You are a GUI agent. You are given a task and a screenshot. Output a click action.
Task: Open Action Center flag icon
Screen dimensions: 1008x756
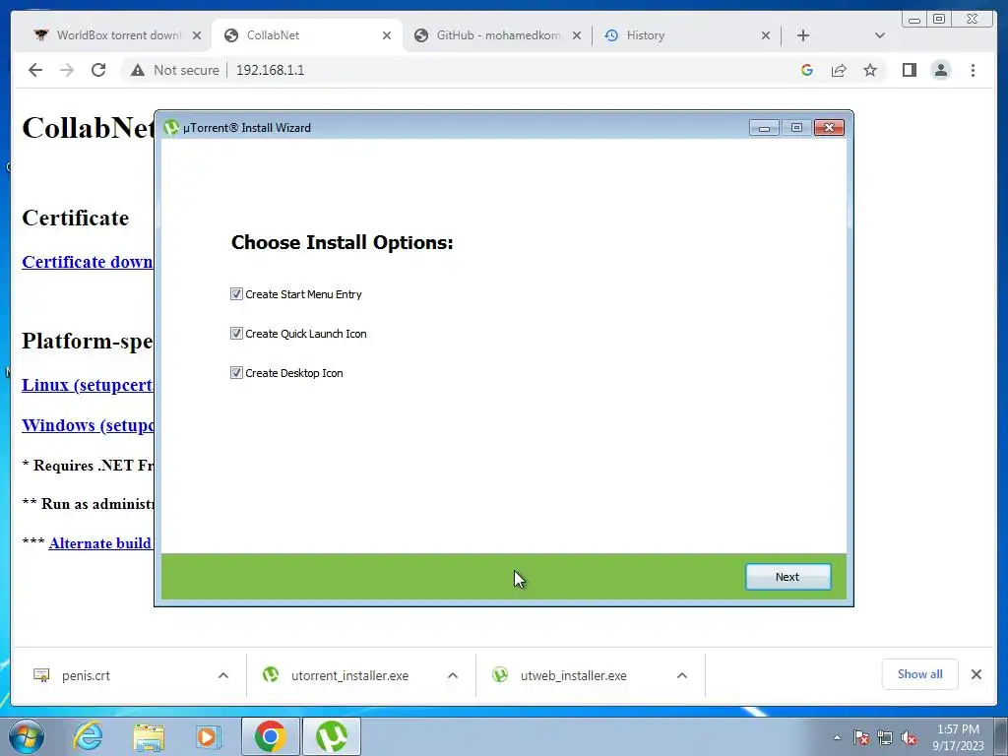tap(861, 737)
